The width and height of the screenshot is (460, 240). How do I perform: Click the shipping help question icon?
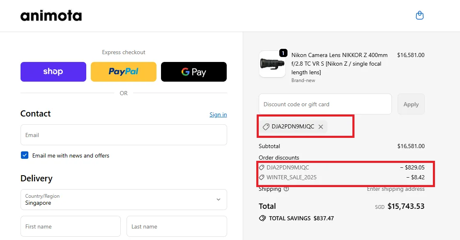coord(286,189)
